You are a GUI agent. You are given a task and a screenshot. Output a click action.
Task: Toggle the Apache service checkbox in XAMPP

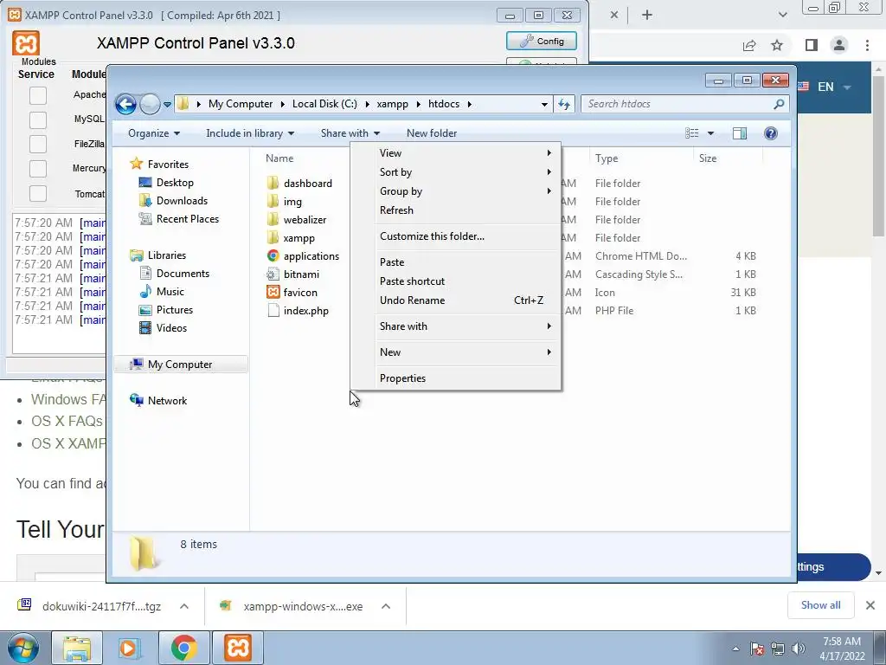click(x=38, y=95)
